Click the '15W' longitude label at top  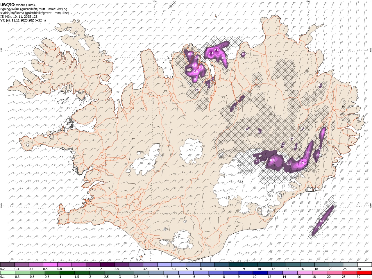[308, 1]
